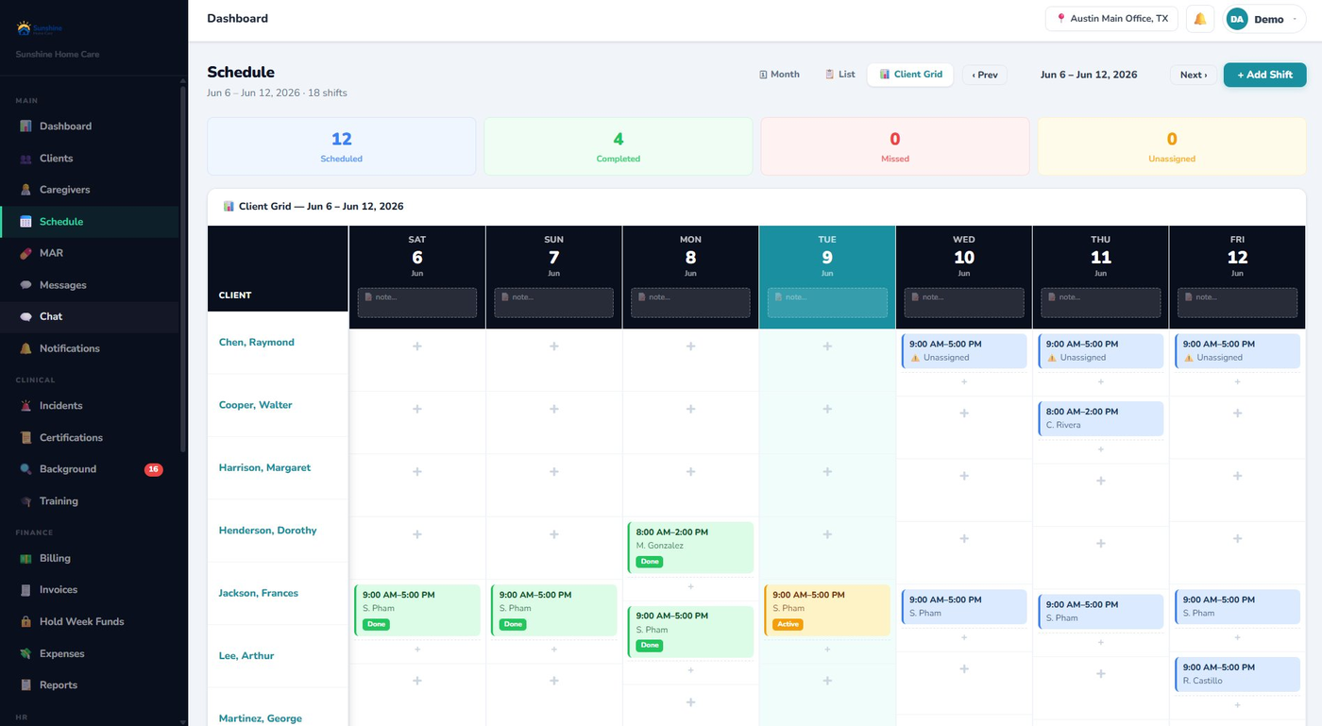
Task: Click the Completed 4 summary card
Action: click(x=619, y=146)
